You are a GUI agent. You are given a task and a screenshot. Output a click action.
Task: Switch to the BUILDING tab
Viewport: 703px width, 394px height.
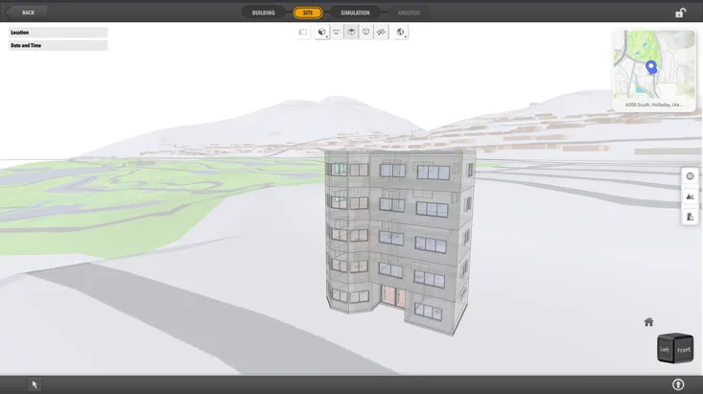click(263, 12)
